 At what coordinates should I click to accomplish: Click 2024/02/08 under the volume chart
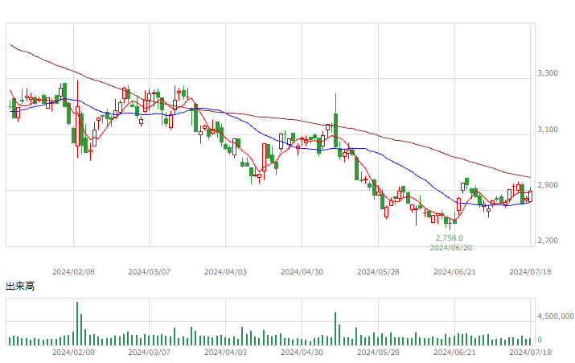pos(73,353)
